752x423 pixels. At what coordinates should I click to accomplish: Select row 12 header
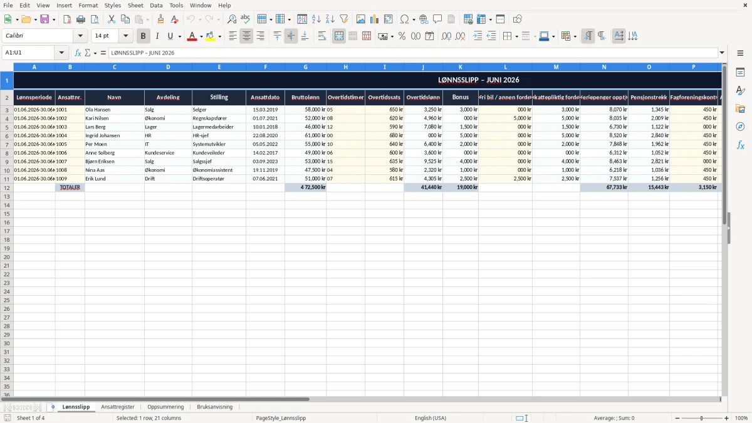7,187
